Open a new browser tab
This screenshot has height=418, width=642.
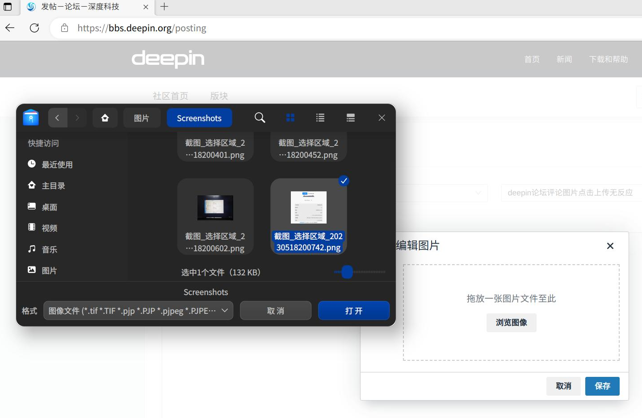pos(164,7)
